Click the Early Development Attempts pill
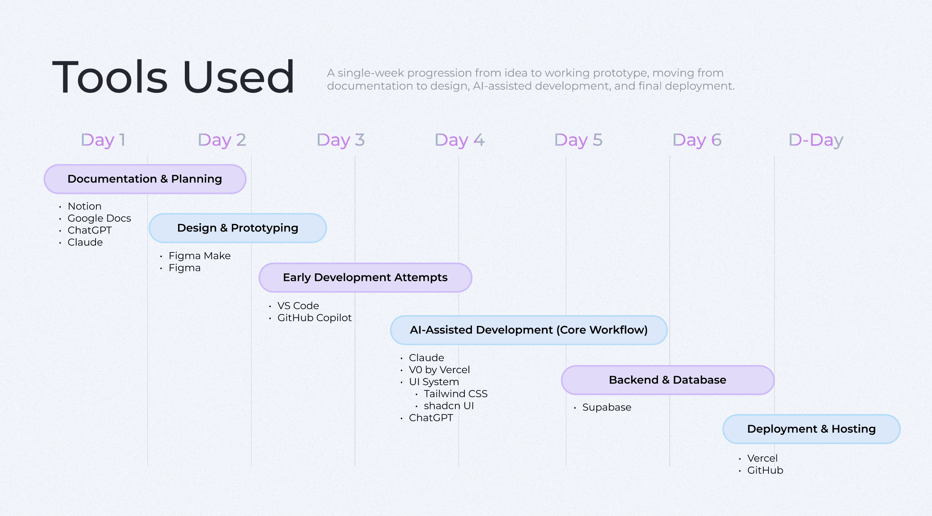The height and width of the screenshot is (516, 932). tap(365, 277)
